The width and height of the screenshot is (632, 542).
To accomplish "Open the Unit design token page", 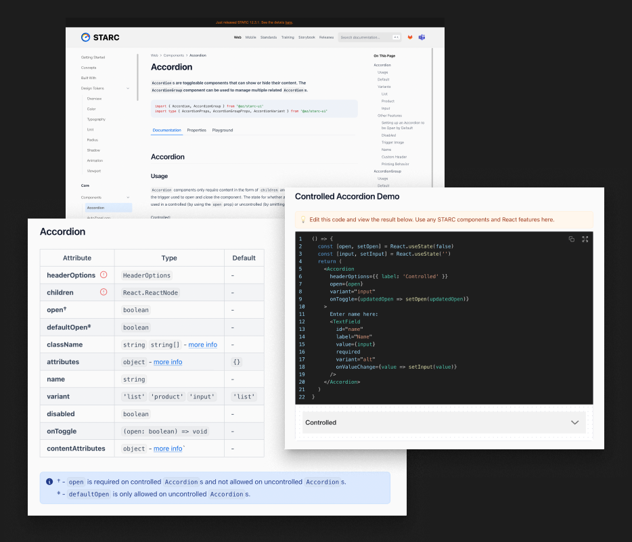I will (x=90, y=130).
